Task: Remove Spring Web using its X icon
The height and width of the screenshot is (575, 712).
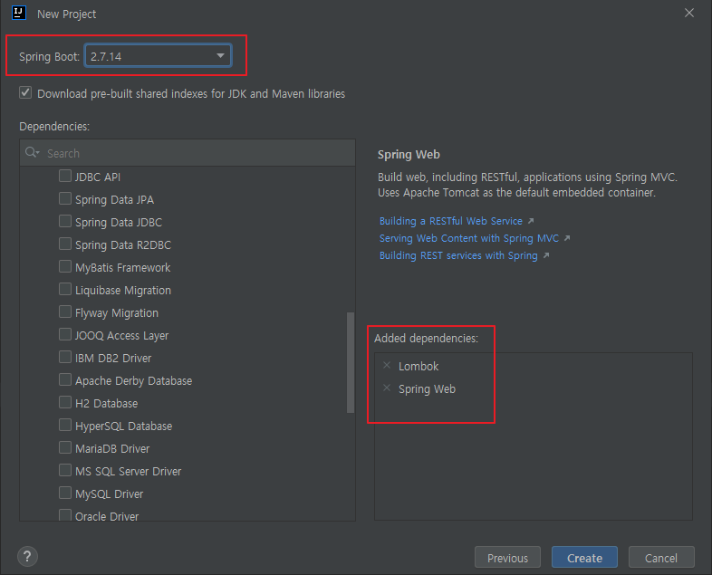Action: pos(387,388)
